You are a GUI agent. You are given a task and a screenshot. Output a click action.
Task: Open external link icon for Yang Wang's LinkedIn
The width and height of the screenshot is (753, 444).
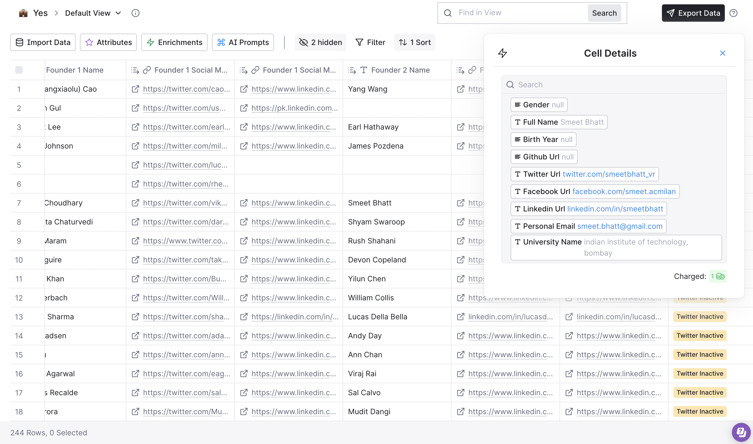click(x=461, y=89)
